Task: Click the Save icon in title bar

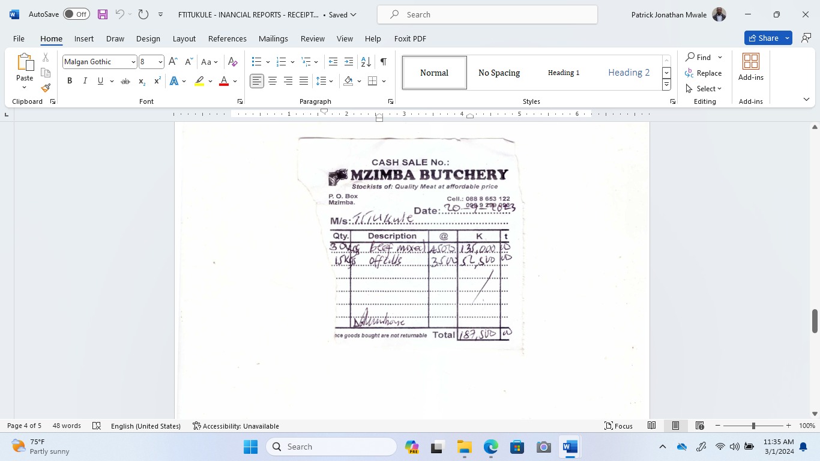Action: pos(103,14)
